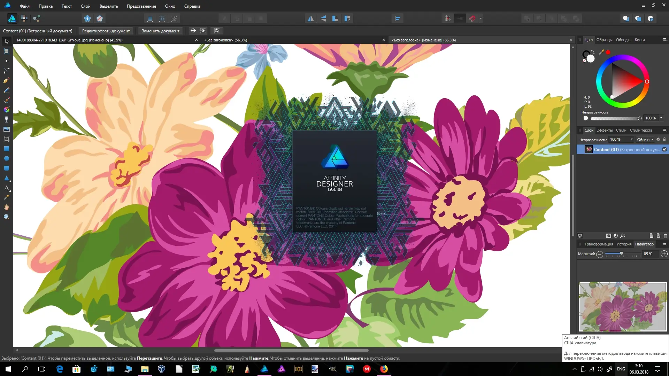The height and width of the screenshot is (376, 669).
Task: Click the Редактировать документ button
Action: (106, 31)
